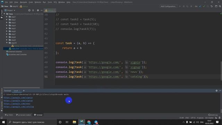Viewport: 222px width, 125px height.
Task: Open the Version Control tool window
Action: coord(23,115)
